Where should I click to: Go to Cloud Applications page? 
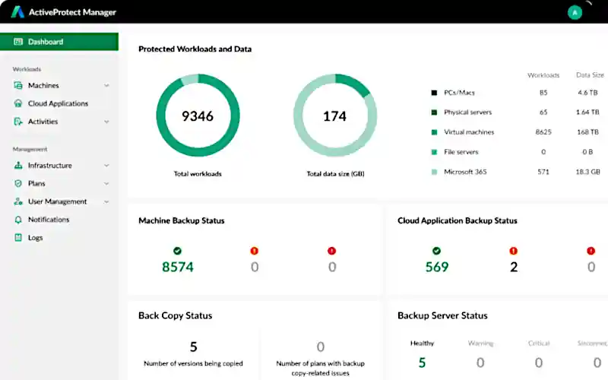(x=59, y=103)
